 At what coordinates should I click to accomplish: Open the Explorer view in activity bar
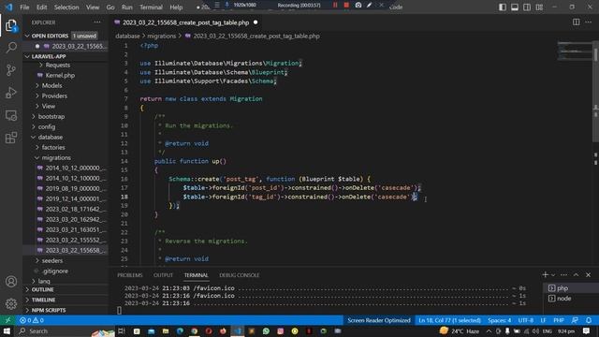[11, 25]
